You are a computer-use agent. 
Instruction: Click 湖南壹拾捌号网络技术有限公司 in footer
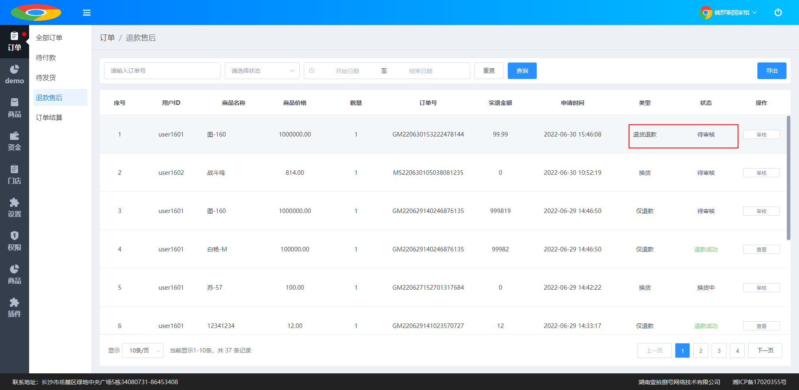pyautogui.click(x=679, y=382)
